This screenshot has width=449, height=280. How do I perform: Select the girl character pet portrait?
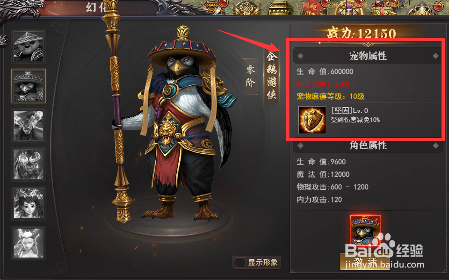coord(29,204)
